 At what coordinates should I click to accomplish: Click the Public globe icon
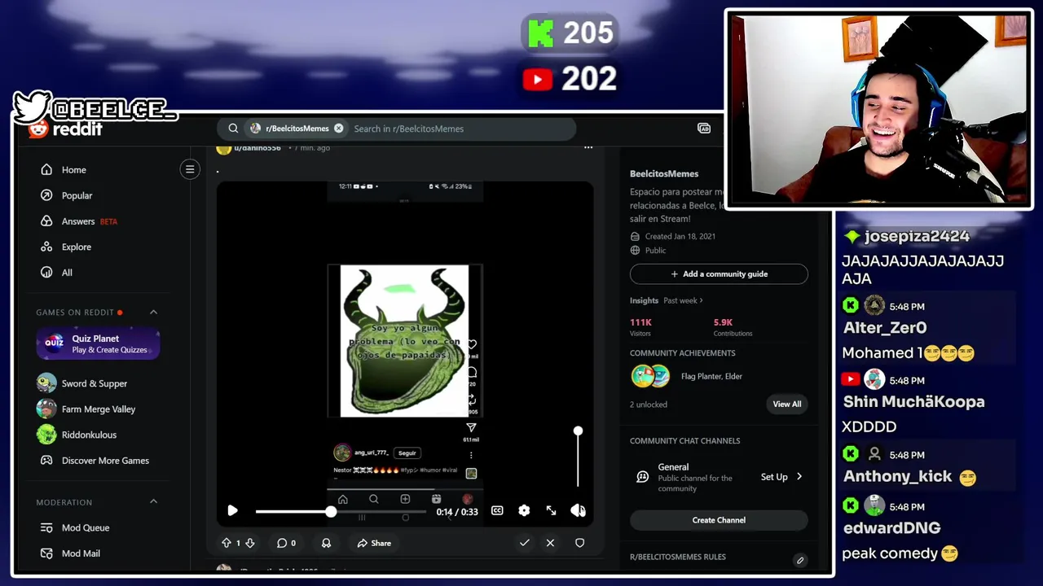[635, 251]
